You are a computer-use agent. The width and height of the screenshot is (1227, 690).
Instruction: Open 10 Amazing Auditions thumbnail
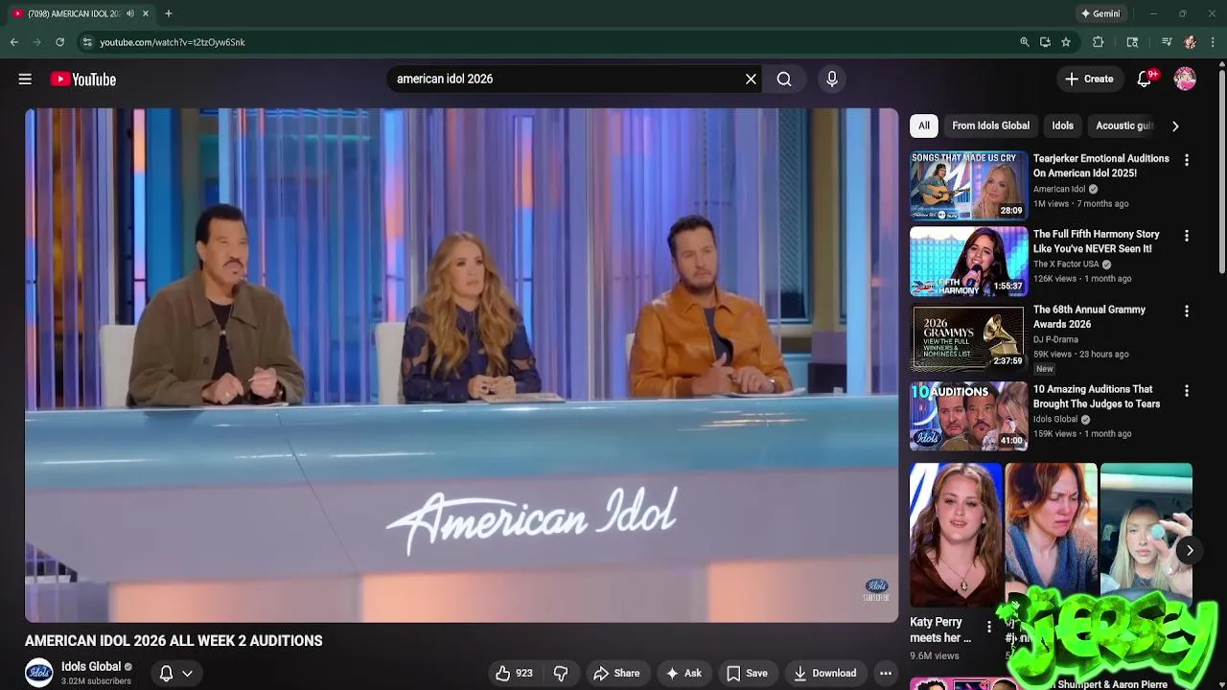pos(968,415)
